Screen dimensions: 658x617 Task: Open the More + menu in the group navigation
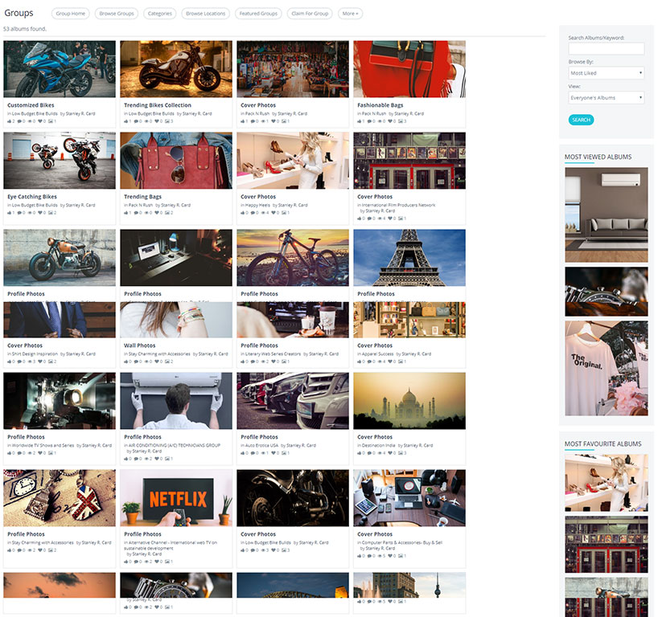pos(350,14)
